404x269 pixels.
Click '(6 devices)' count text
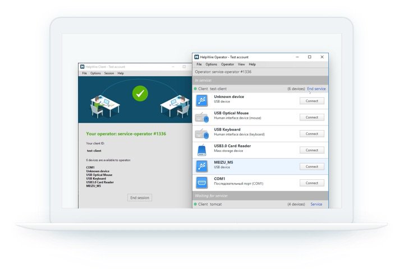point(296,89)
